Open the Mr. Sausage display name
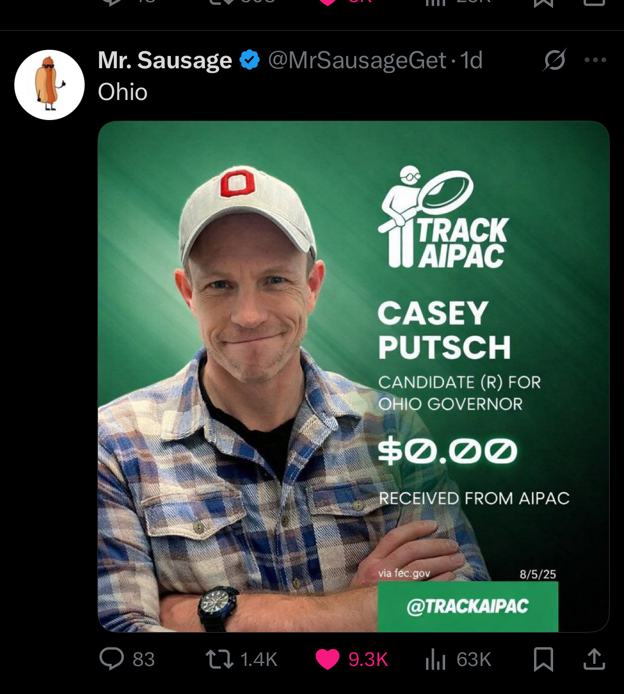The image size is (624, 694). click(x=165, y=60)
